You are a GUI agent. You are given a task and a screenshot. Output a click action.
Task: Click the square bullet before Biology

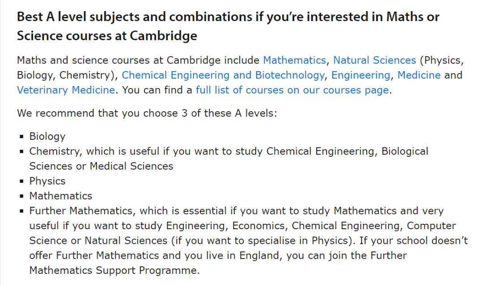pos(21,137)
